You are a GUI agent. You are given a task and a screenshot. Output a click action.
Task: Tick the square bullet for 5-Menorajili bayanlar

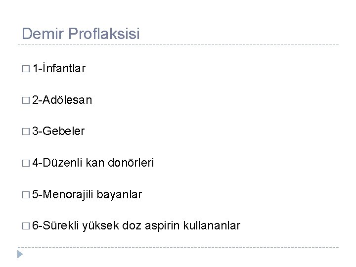tap(26, 195)
